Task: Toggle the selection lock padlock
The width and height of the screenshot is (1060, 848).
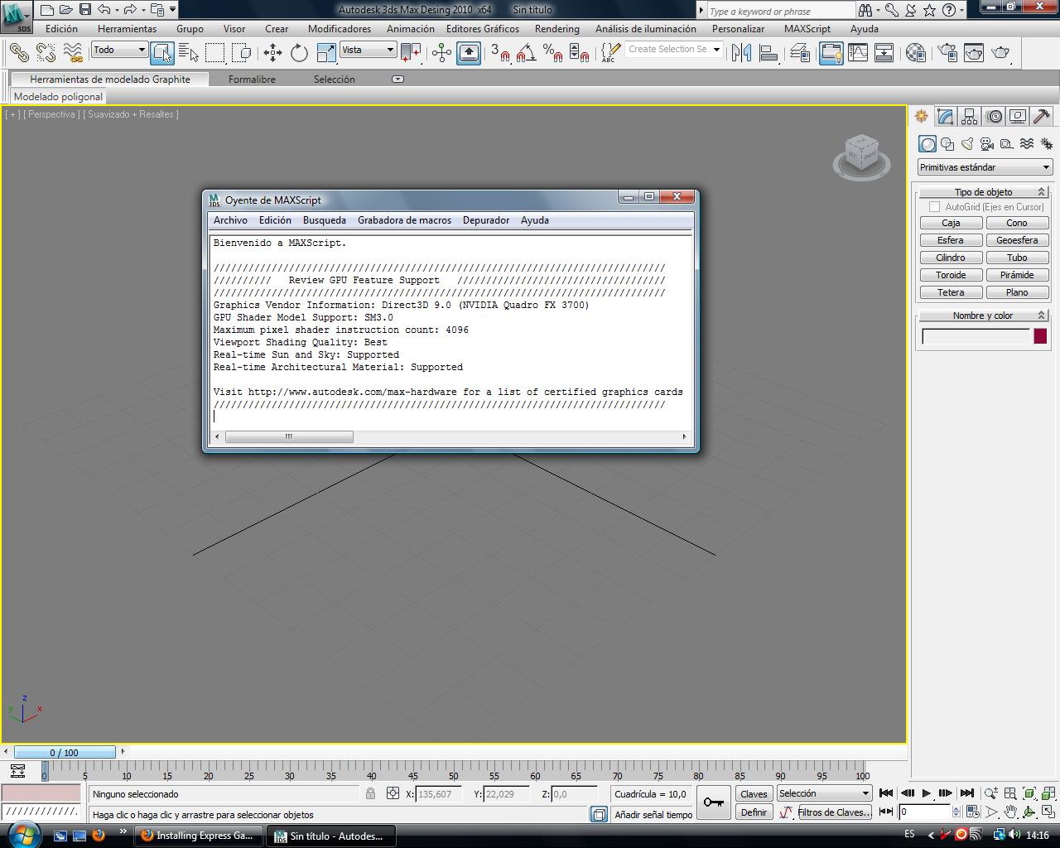Action: coord(370,793)
